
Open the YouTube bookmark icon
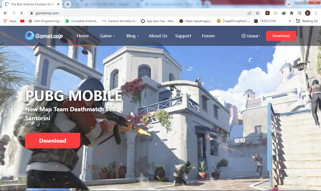pos(22,21)
